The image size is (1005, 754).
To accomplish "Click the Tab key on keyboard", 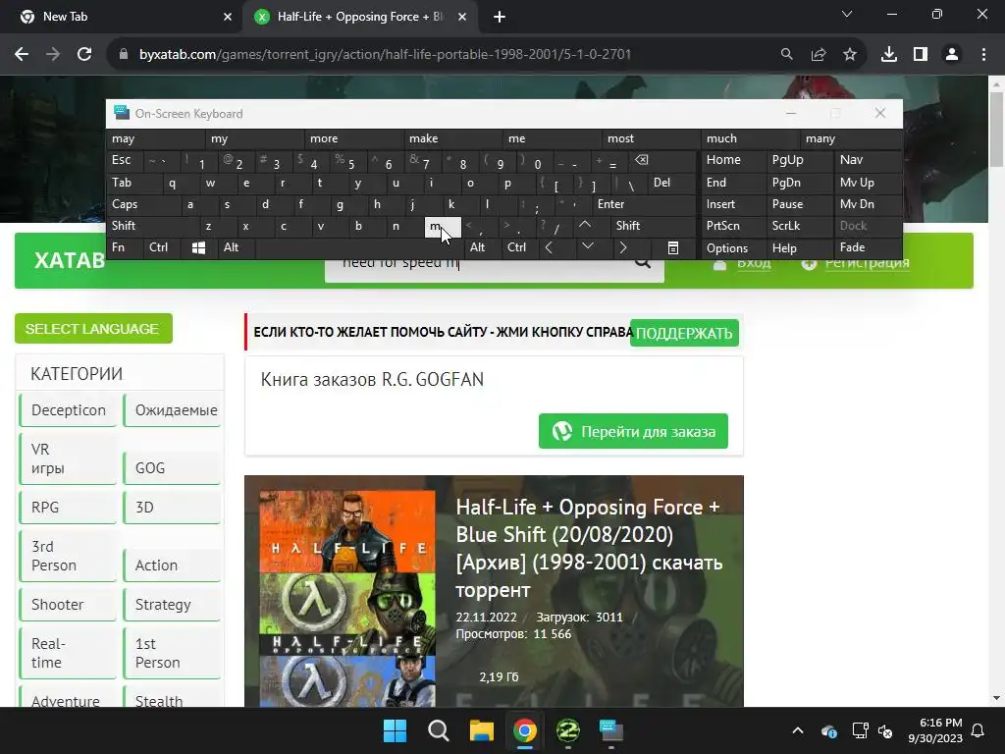I will coord(133,183).
